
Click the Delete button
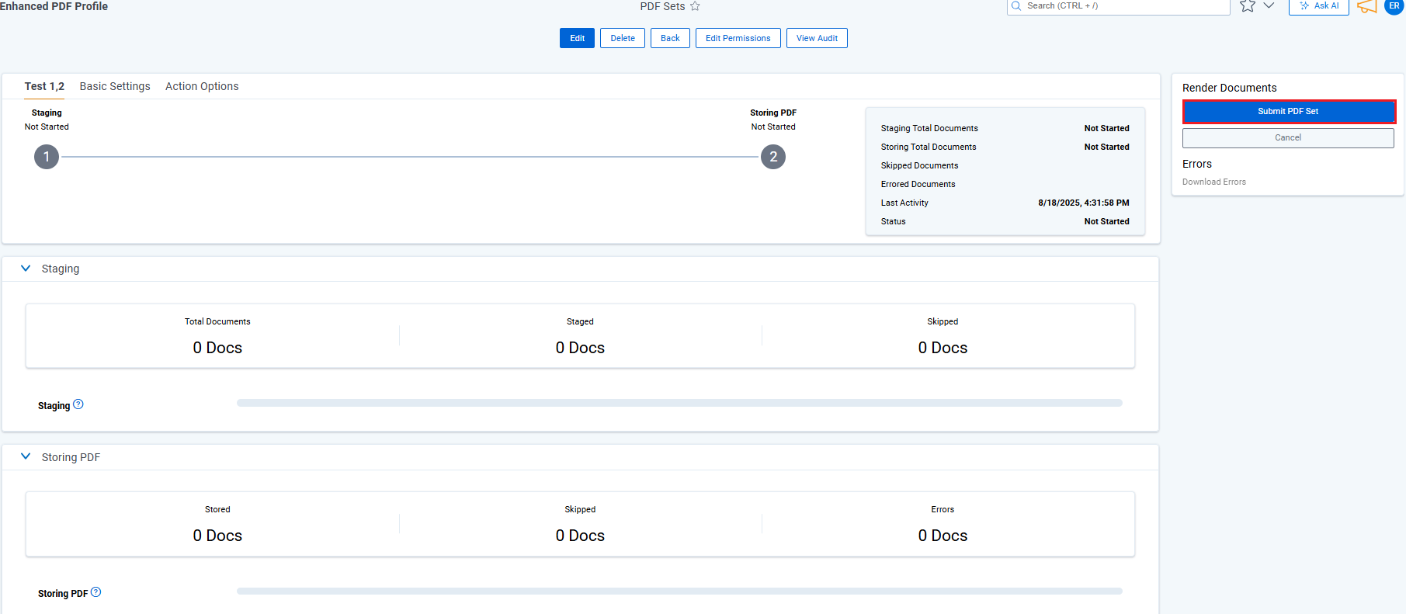[623, 38]
